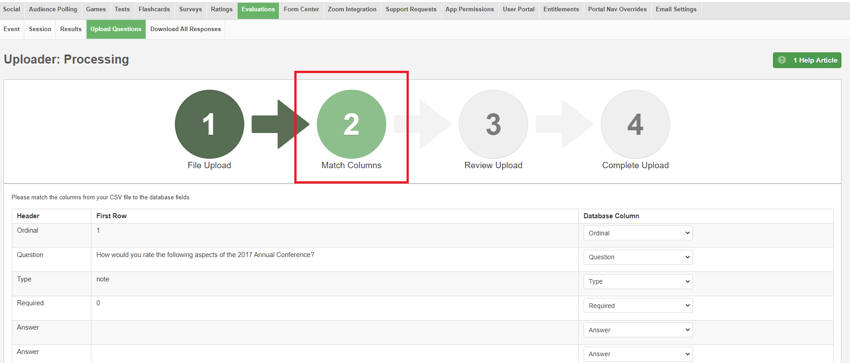850x363 pixels.
Task: Open the Ordinal database column dropdown
Action: (x=637, y=233)
